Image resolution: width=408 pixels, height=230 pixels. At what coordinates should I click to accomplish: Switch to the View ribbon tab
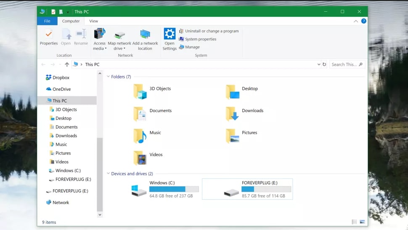tap(94, 21)
